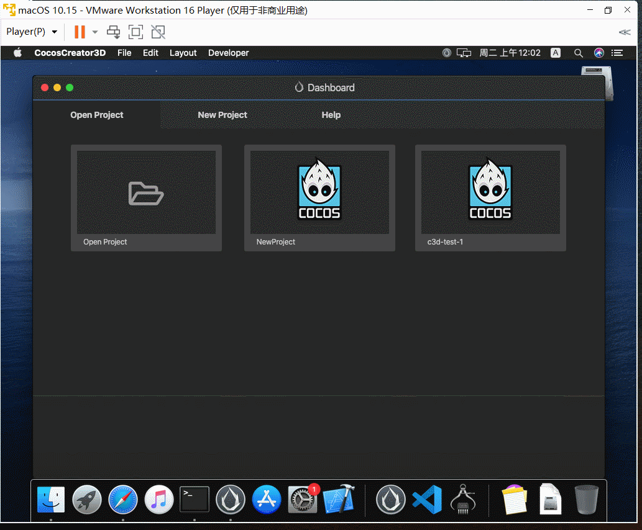
Task: Click the display mirroring menu bar icon
Action: 464,53
